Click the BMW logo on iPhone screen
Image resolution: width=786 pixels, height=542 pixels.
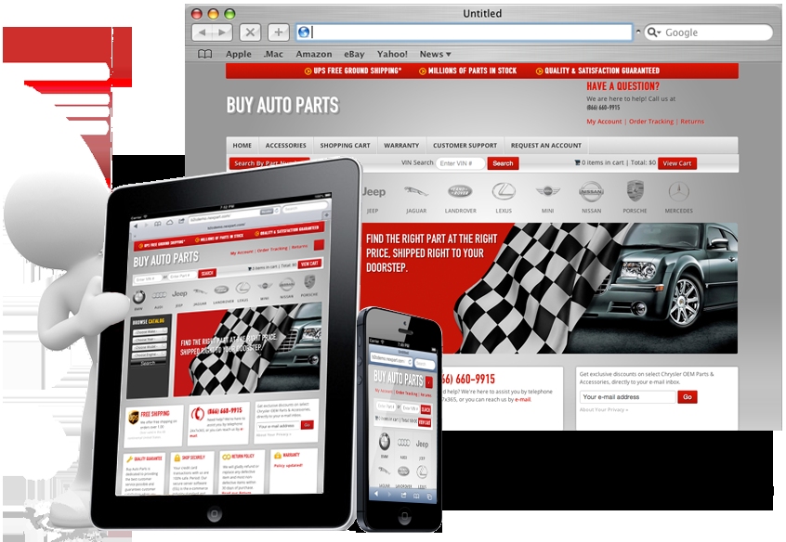click(x=385, y=442)
